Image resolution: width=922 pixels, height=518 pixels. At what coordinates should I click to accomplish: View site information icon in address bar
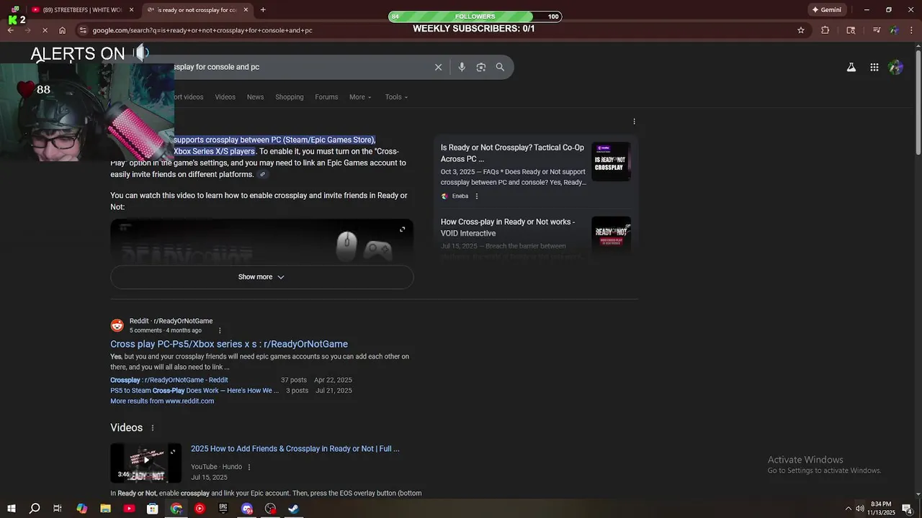tap(83, 30)
